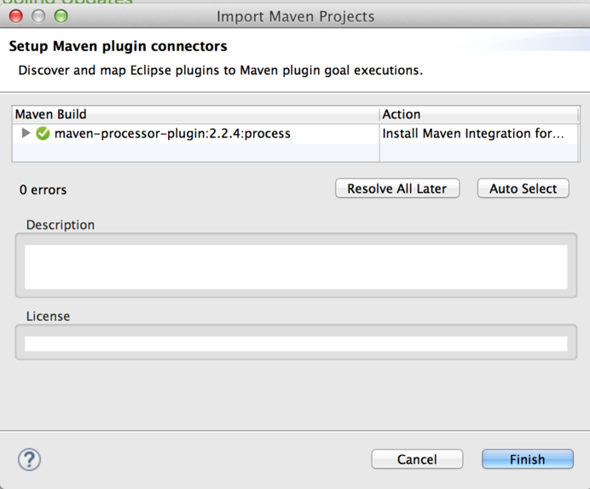Close the Import Maven Projects dialog

[x=15, y=16]
